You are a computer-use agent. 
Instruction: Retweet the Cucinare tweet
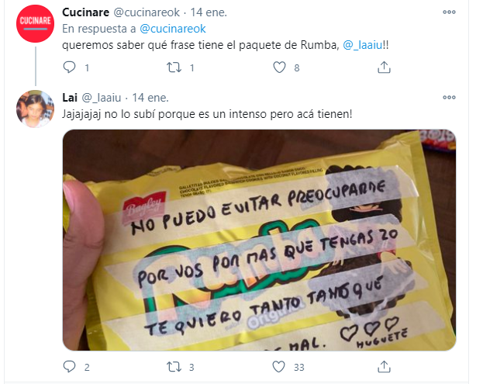pyautogui.click(x=174, y=67)
